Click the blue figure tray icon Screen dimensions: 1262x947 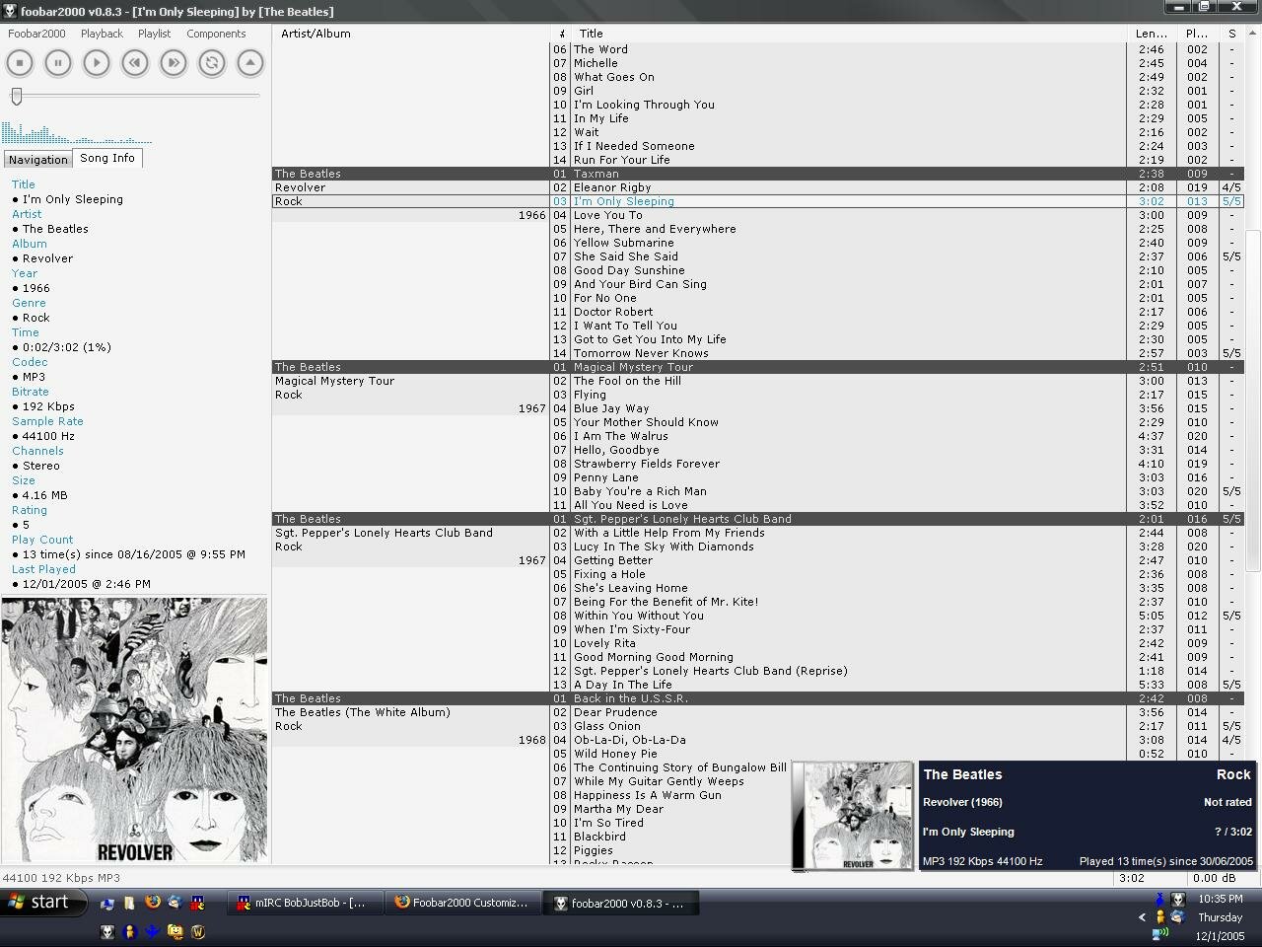coord(1160,900)
